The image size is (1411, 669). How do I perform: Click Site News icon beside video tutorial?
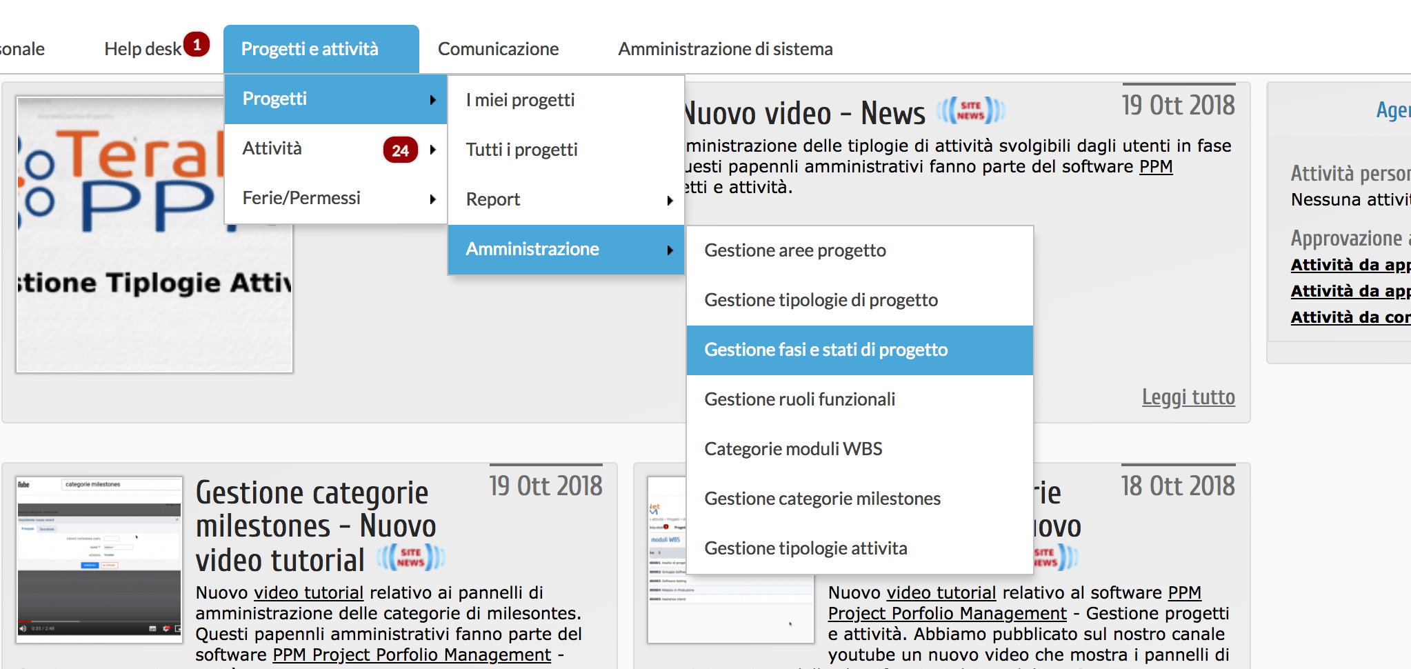[410, 557]
